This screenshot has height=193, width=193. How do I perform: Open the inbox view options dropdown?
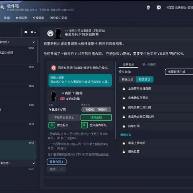[x=33, y=32]
